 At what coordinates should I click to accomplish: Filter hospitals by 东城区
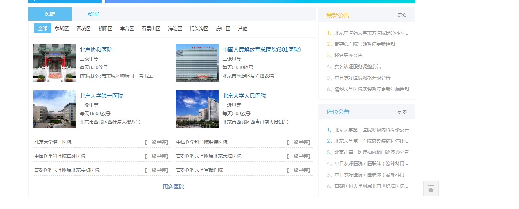(x=62, y=28)
